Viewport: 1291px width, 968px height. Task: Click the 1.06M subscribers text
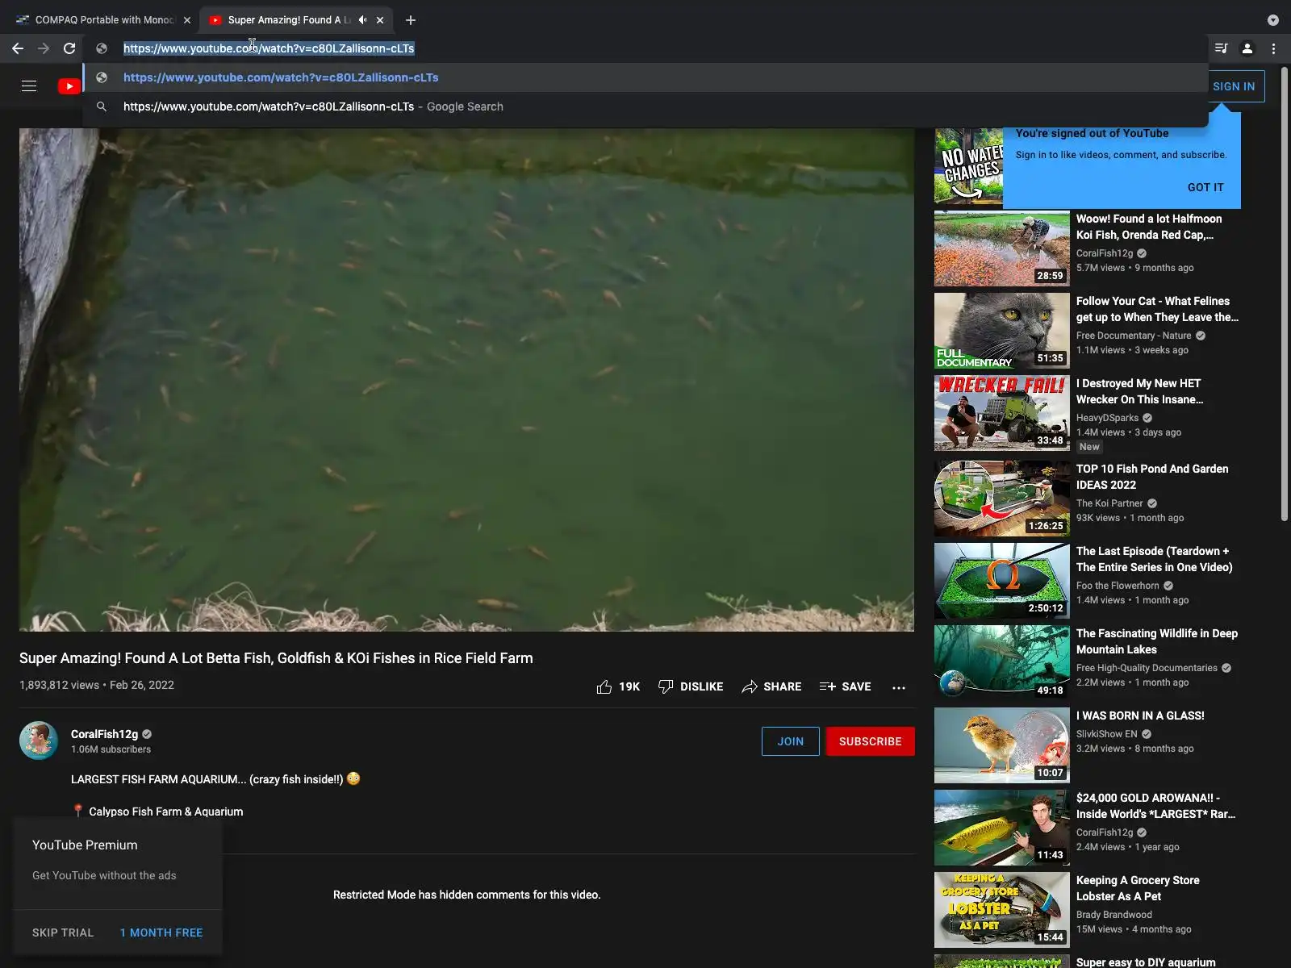[111, 749]
